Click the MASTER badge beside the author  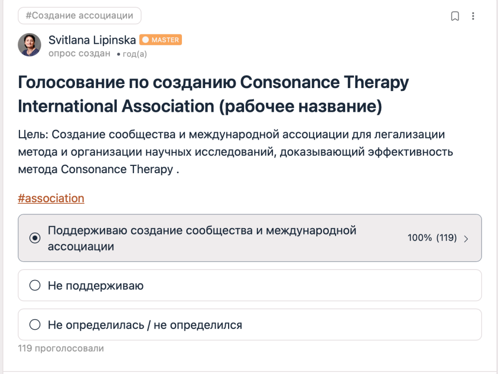click(x=160, y=40)
